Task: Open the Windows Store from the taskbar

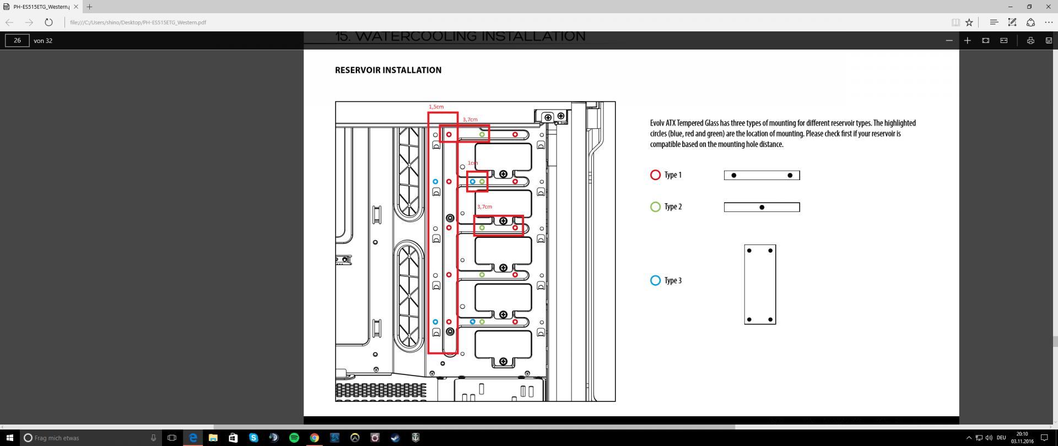Action: (x=233, y=438)
